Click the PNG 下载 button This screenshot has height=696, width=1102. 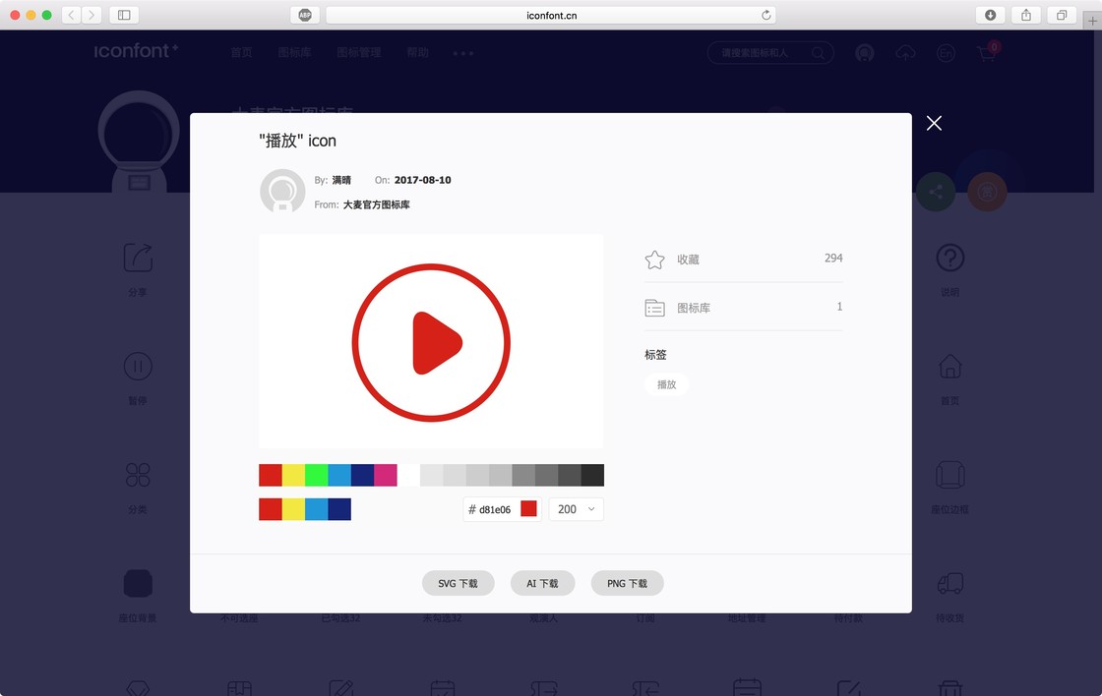tap(627, 583)
